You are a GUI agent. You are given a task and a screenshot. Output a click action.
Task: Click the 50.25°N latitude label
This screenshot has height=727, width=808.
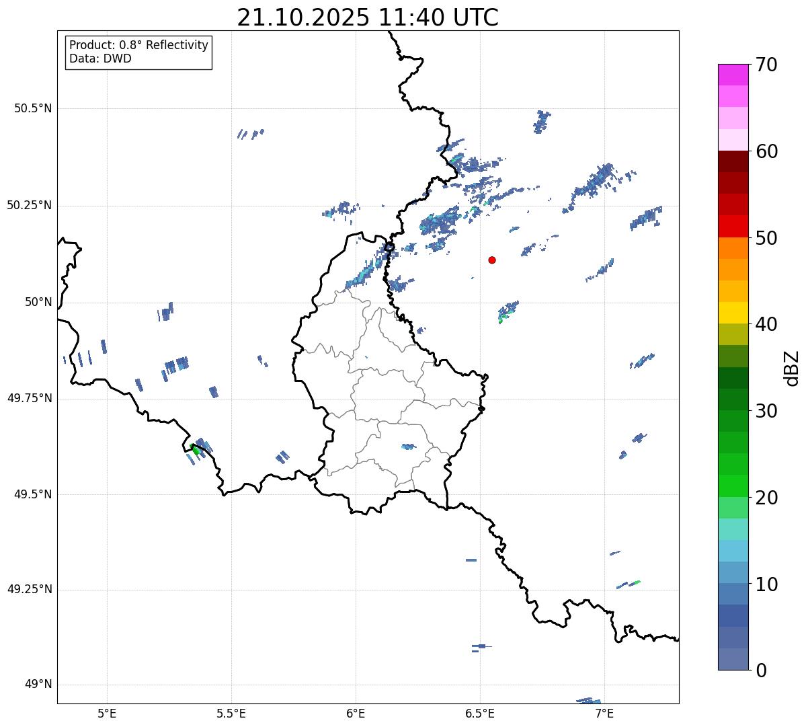pos(30,205)
